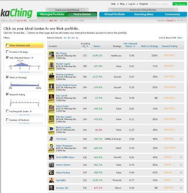
Task: Click Min Thang's star research rating
Action: click(170, 55)
